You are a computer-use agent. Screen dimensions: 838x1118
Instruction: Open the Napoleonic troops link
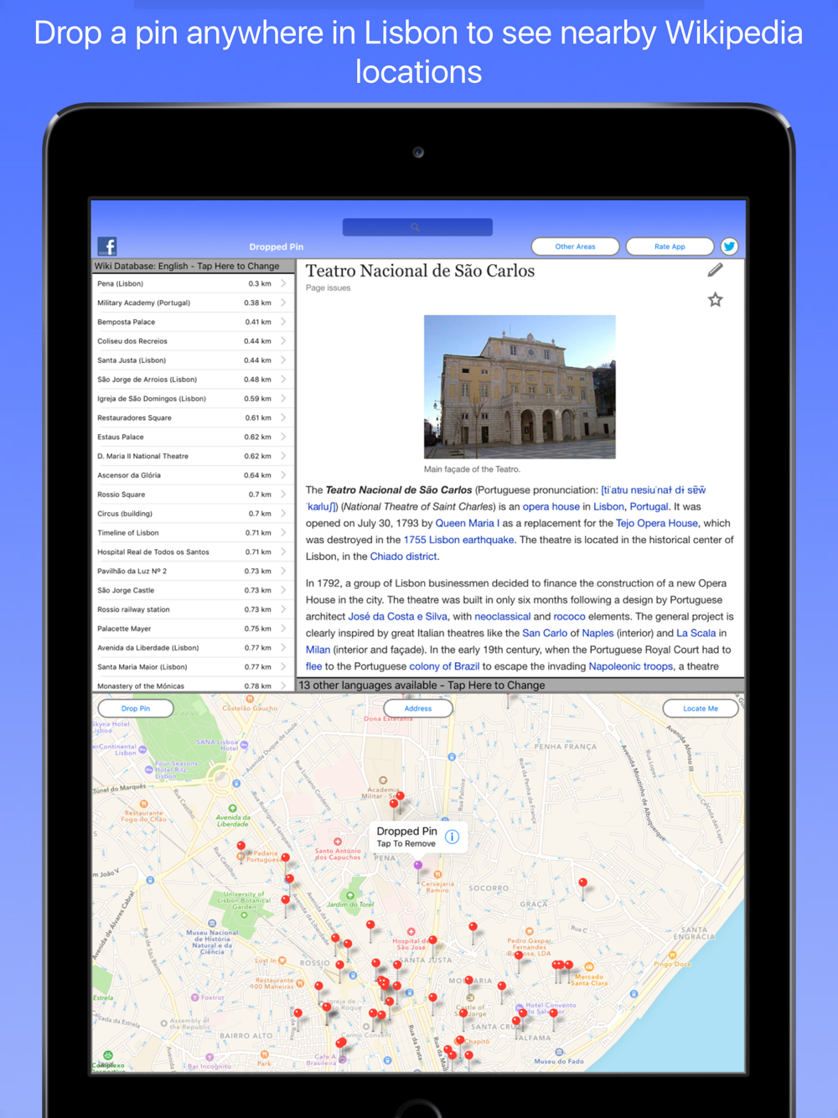click(631, 666)
